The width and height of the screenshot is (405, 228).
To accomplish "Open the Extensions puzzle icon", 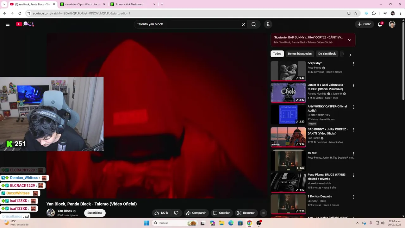I will (x=374, y=13).
